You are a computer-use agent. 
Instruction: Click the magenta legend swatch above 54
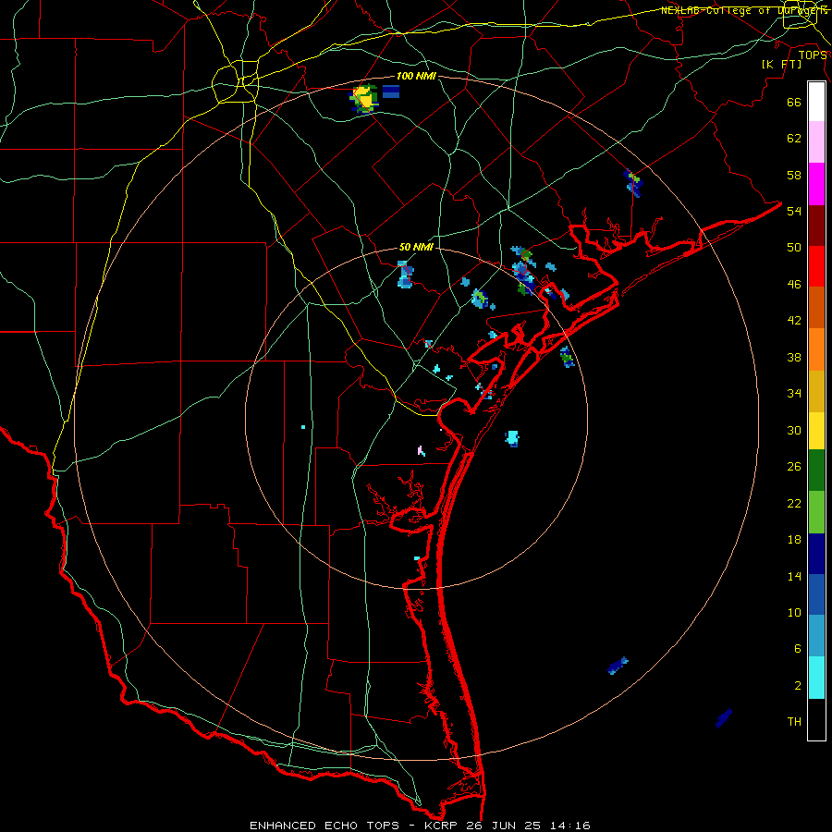point(816,184)
